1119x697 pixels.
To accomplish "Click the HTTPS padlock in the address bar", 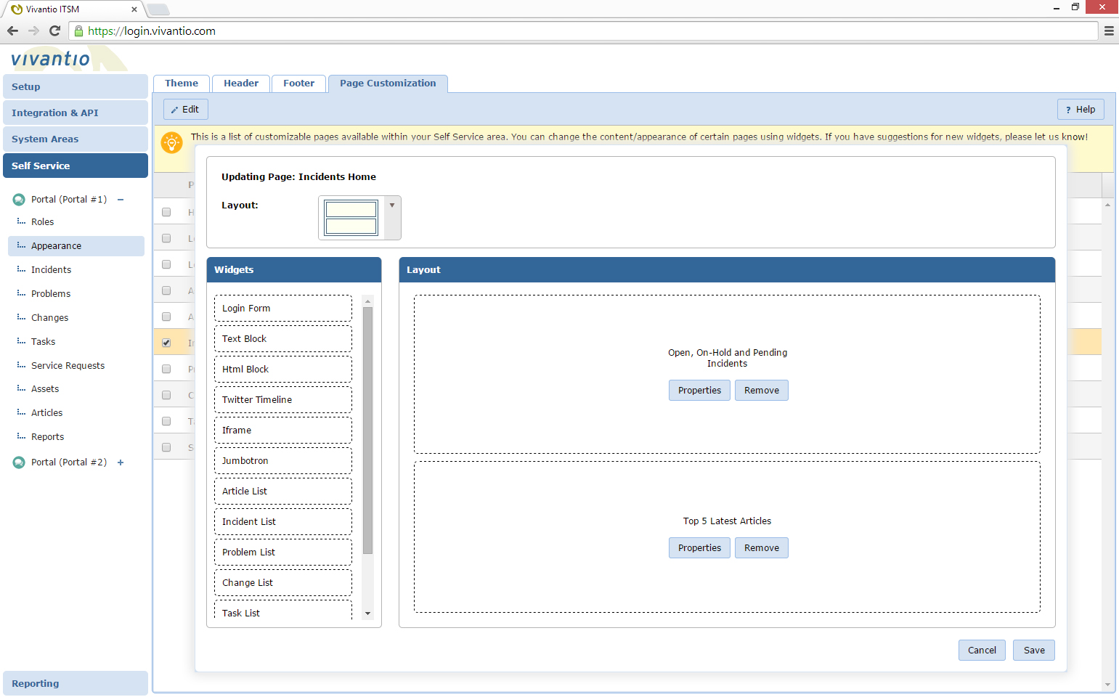I will 78,31.
